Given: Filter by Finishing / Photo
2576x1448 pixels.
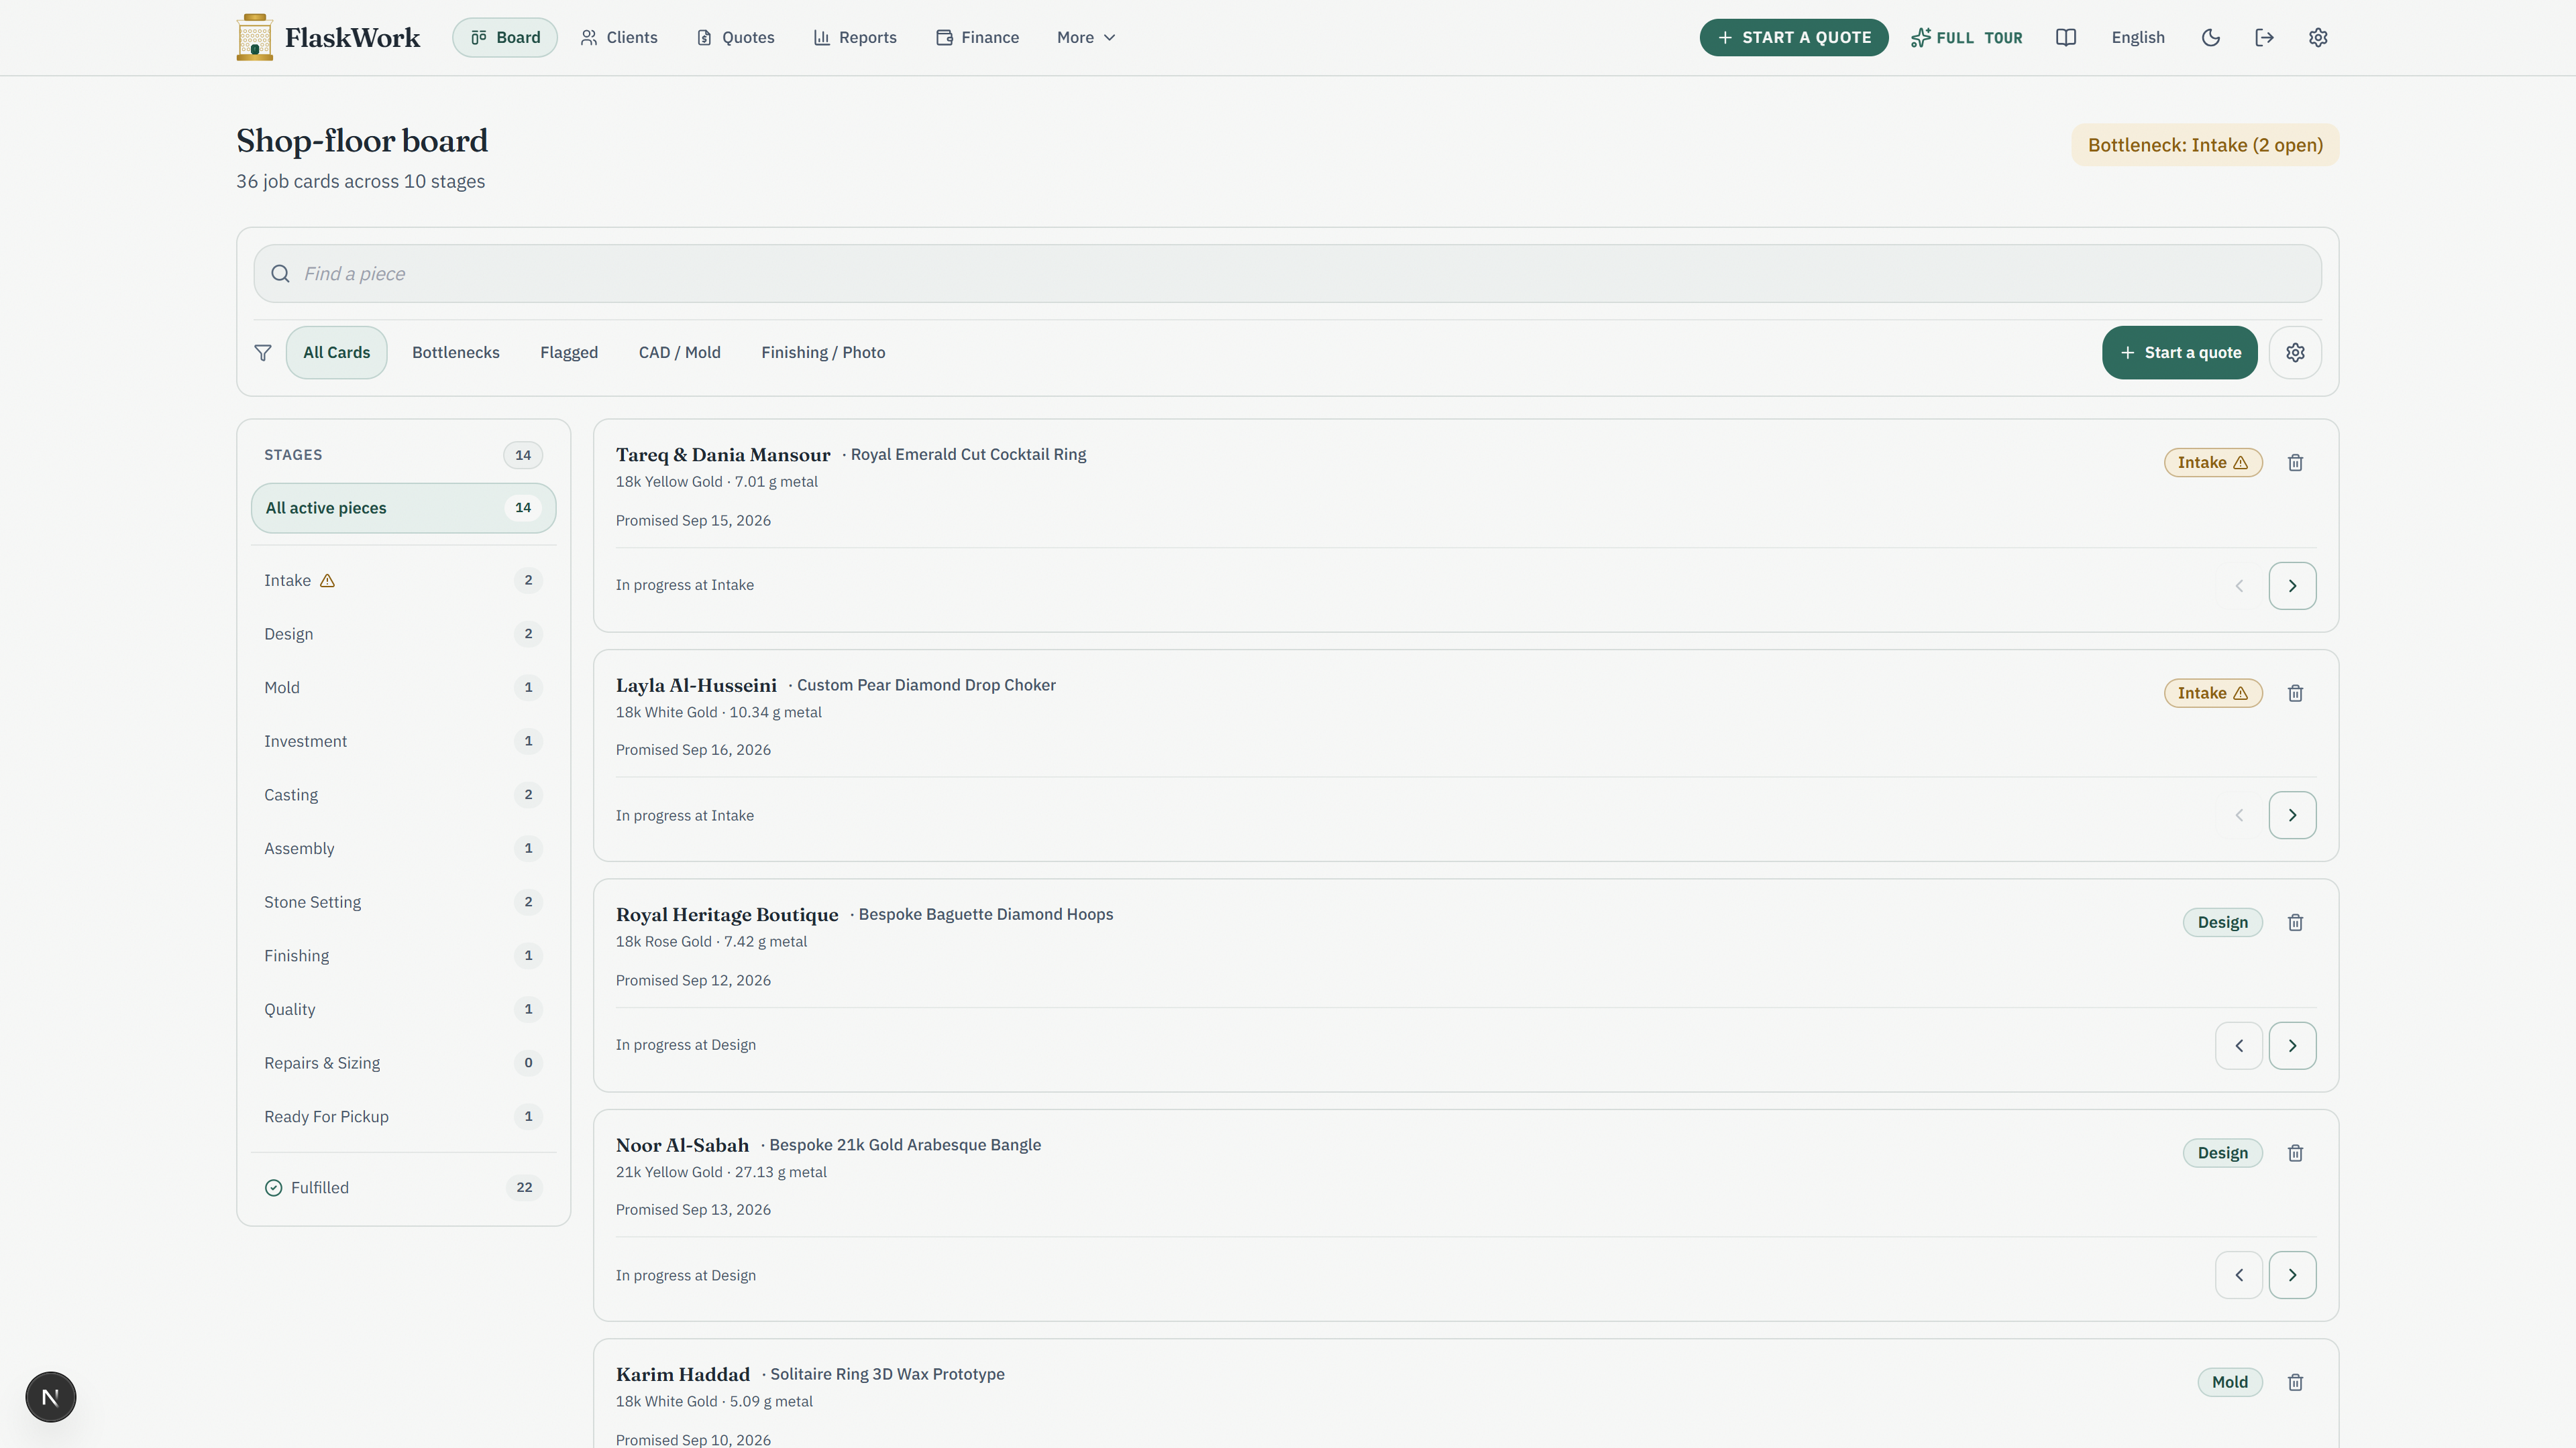Looking at the screenshot, I should [823, 353].
